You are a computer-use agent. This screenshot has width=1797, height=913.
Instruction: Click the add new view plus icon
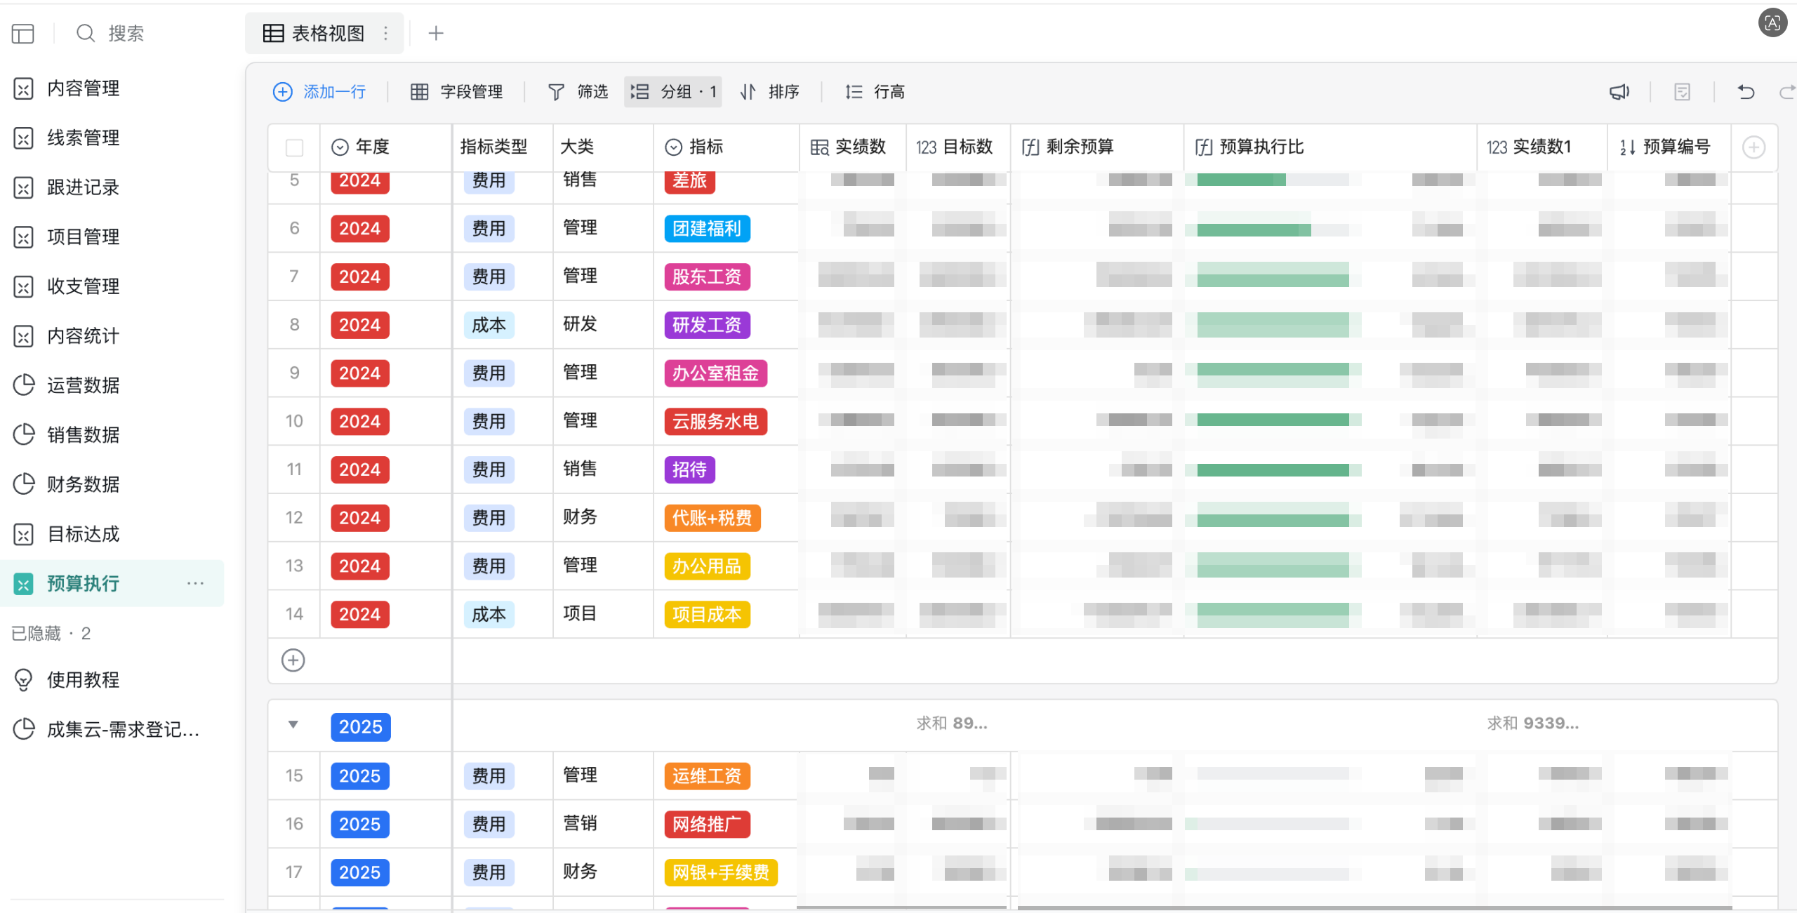click(436, 33)
